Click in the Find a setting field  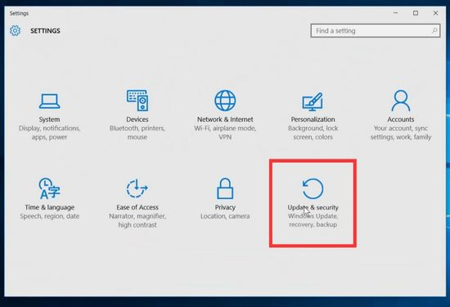coord(376,30)
